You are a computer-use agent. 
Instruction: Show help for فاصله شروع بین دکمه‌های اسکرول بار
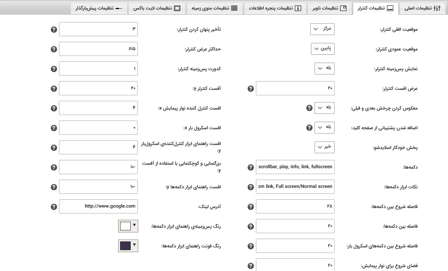point(250,246)
